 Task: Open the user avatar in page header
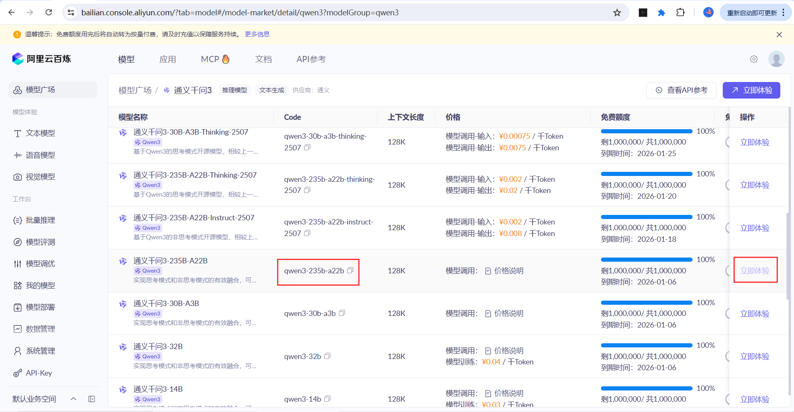pos(776,59)
